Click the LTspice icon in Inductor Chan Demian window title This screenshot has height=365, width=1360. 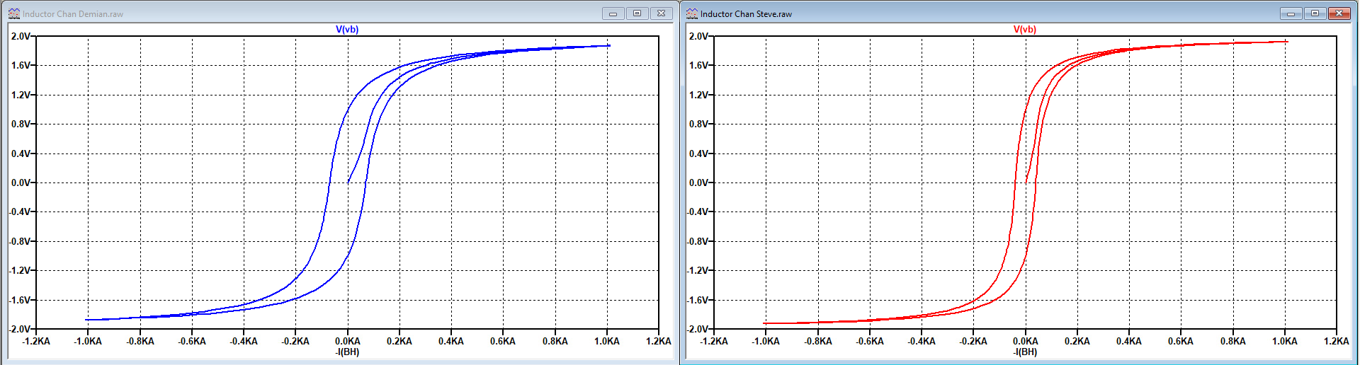coord(14,13)
